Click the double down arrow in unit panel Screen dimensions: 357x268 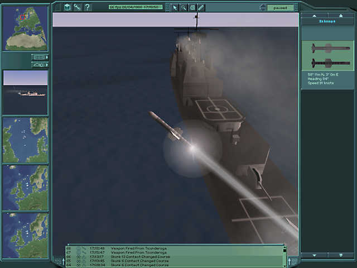(x=341, y=255)
